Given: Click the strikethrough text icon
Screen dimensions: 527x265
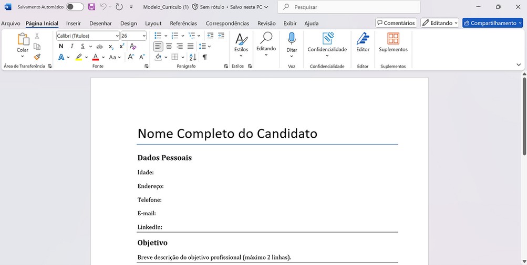Looking at the screenshot, I should (x=99, y=47).
